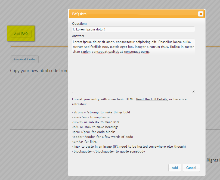Close the FAQ data dialog

click(x=201, y=14)
